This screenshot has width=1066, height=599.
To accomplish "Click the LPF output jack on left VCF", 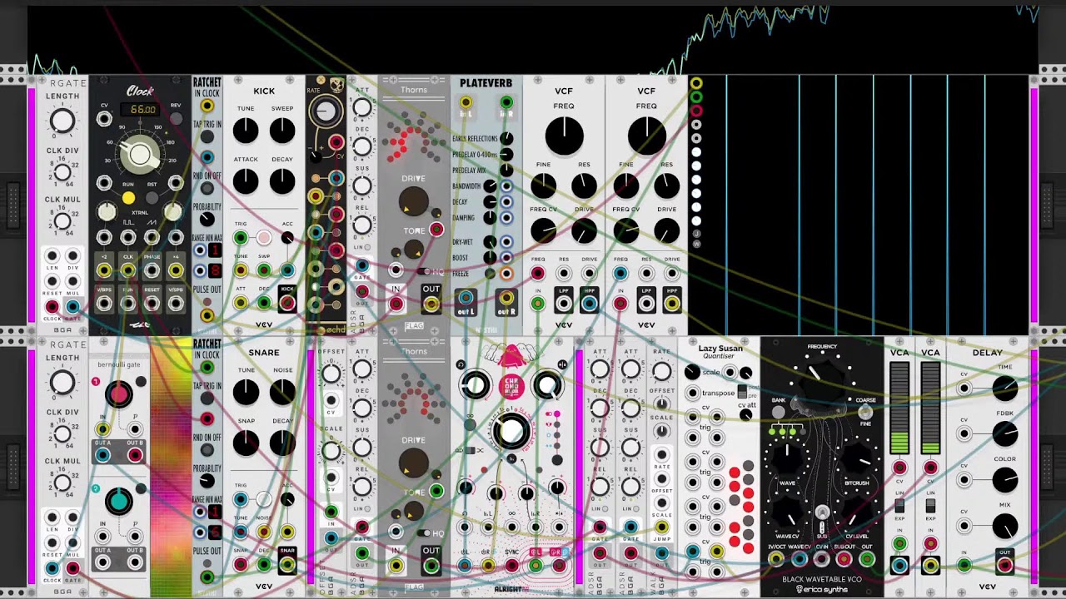I will 564,304.
